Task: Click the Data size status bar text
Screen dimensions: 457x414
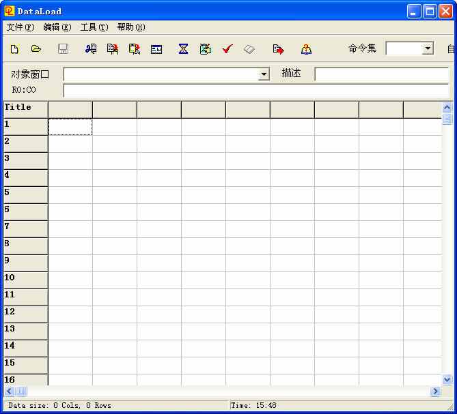Action: tap(59, 405)
